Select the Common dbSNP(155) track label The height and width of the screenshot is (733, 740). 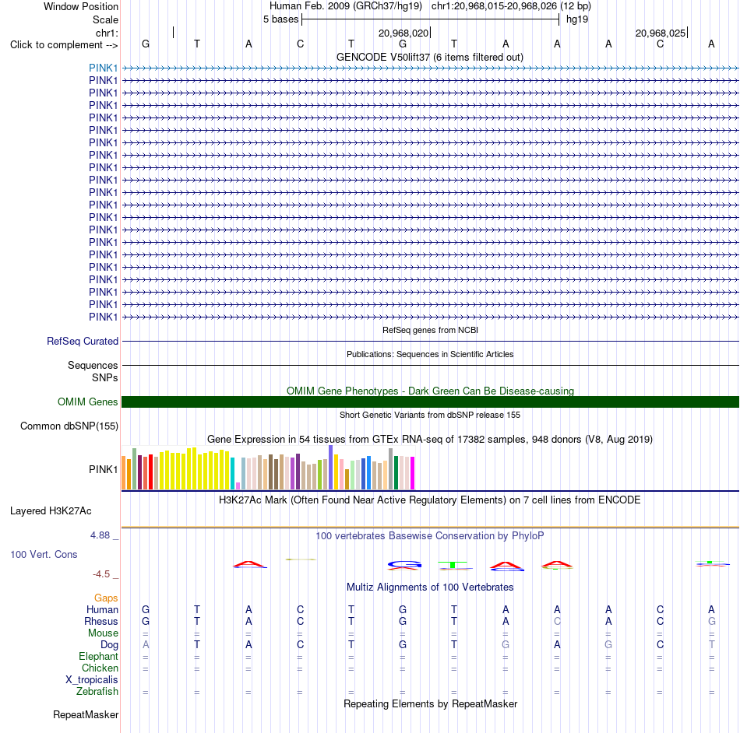pos(69,426)
